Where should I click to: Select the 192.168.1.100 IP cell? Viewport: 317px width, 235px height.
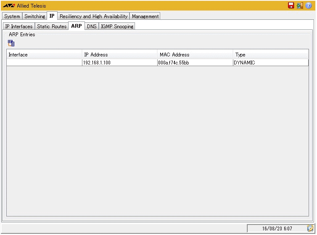120,63
